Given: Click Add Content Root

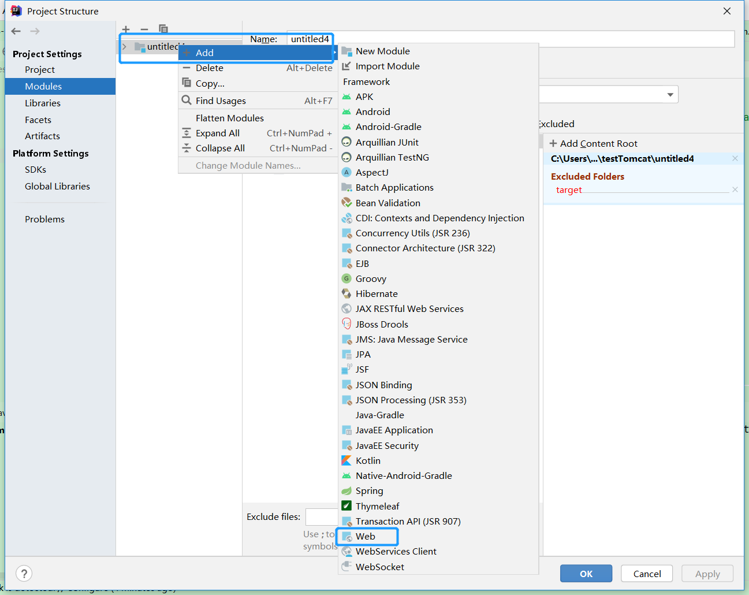Looking at the screenshot, I should click(593, 143).
